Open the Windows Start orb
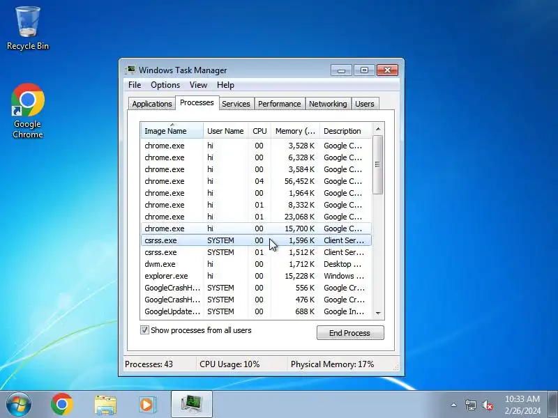558x418 pixels. pos(19,404)
